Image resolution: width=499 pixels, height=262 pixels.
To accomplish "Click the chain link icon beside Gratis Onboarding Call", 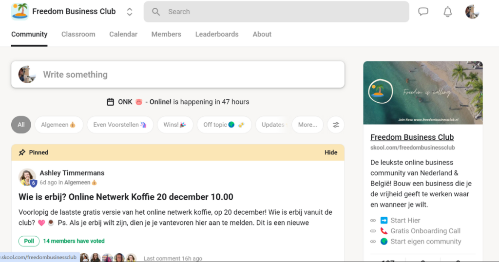I will click(373, 231).
